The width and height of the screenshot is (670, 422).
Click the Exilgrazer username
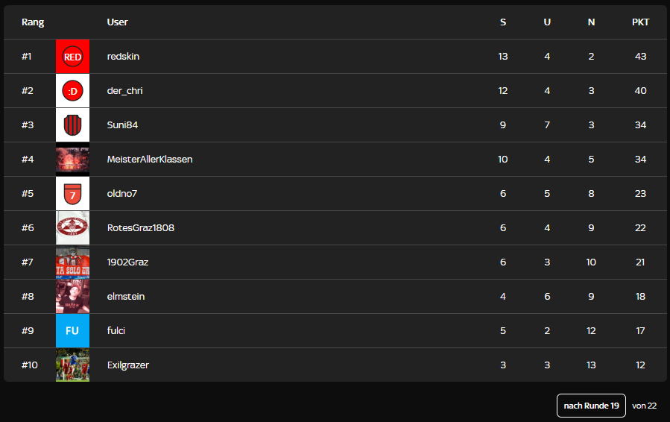pos(128,365)
